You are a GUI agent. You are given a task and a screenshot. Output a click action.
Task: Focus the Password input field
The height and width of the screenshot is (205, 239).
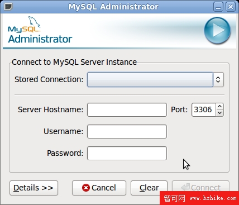coord(127,154)
